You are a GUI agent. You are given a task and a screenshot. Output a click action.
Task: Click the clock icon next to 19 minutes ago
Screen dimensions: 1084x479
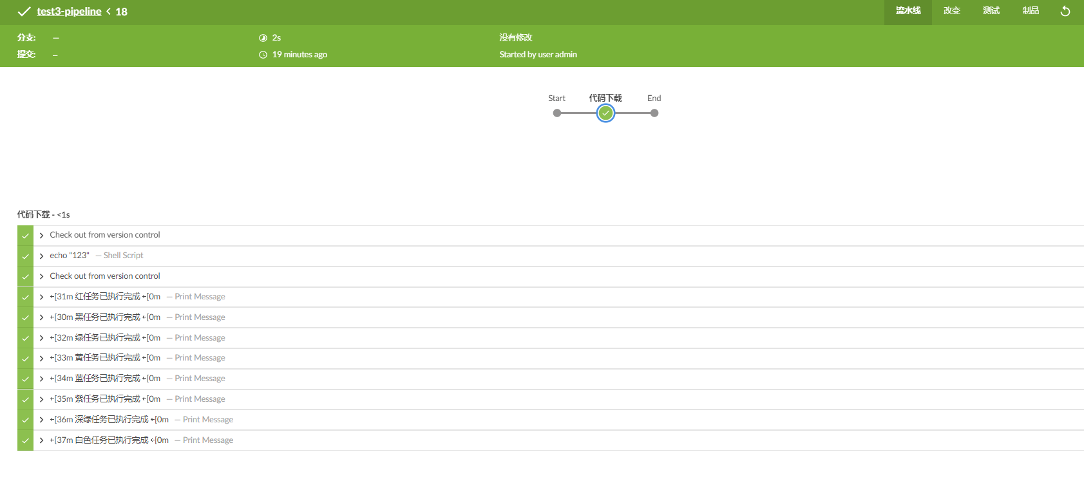pyautogui.click(x=263, y=55)
